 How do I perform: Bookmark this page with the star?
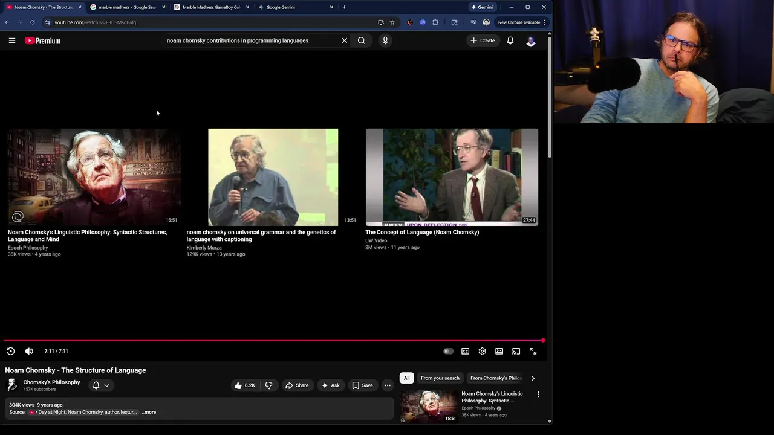click(x=392, y=22)
